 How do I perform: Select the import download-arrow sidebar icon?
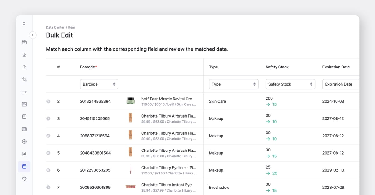click(x=24, y=54)
